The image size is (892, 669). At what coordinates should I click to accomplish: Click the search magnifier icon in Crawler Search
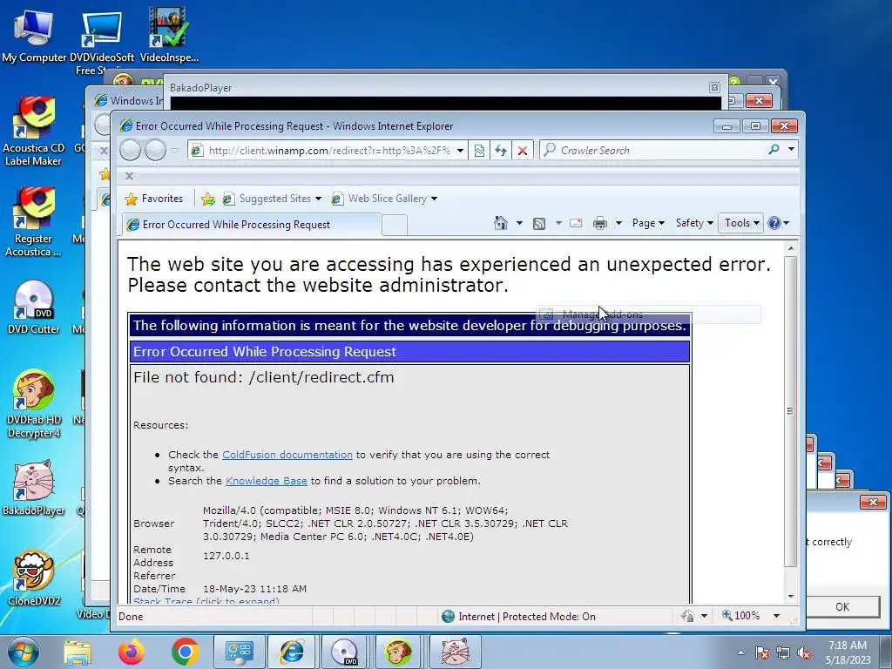(774, 150)
